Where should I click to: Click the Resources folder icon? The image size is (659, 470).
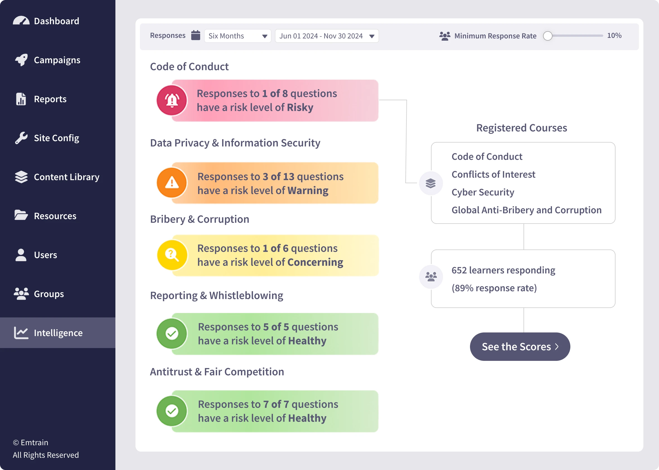pos(21,215)
